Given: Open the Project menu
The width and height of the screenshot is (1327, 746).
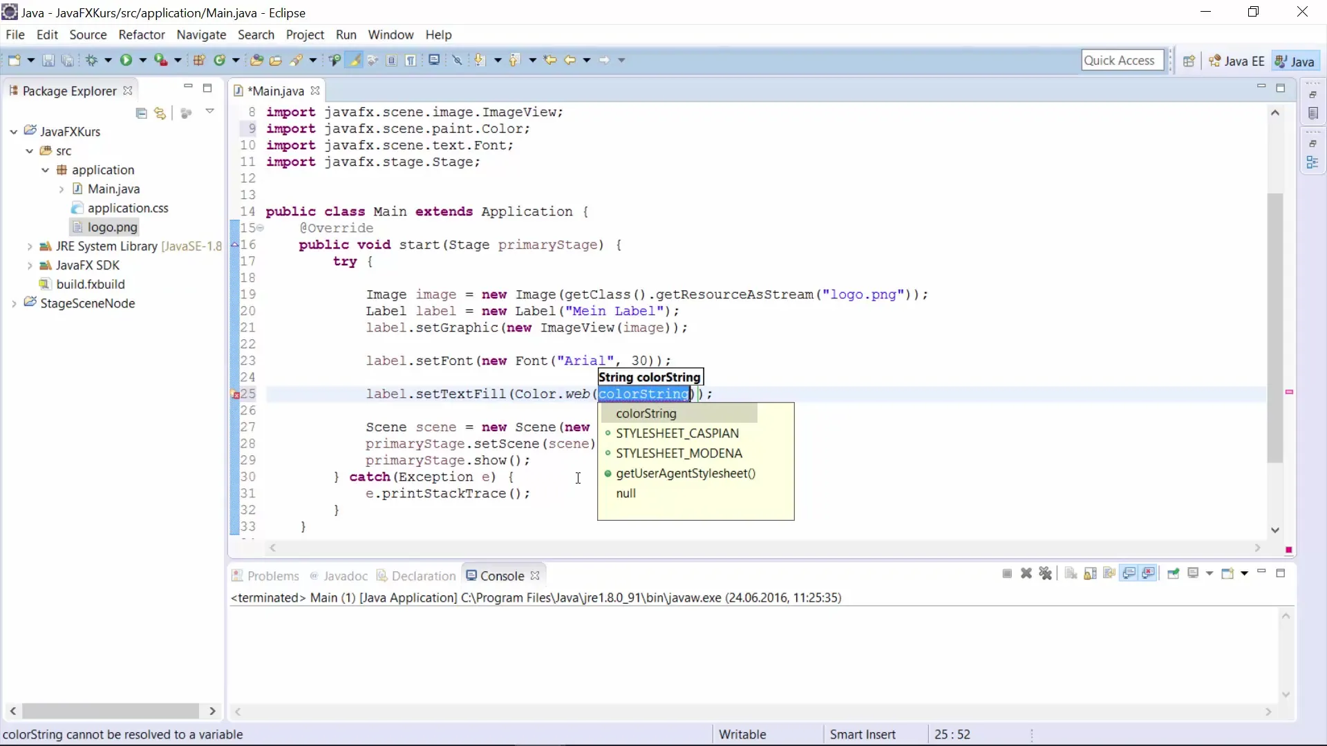Looking at the screenshot, I should pyautogui.click(x=305, y=35).
